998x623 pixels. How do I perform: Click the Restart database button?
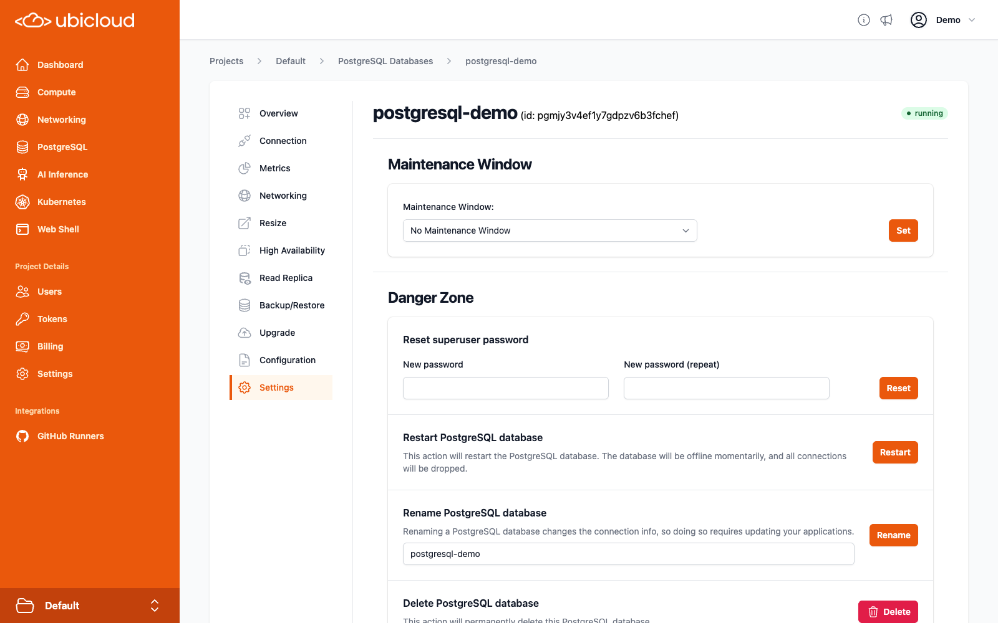(x=895, y=452)
